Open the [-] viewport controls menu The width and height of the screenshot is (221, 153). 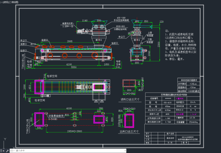2,2
